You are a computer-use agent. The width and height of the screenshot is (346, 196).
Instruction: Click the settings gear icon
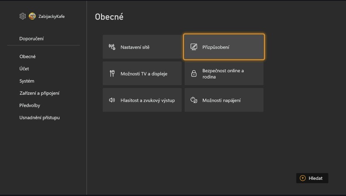pos(22,16)
